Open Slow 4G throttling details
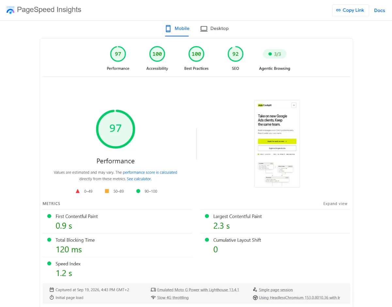 click(x=173, y=298)
